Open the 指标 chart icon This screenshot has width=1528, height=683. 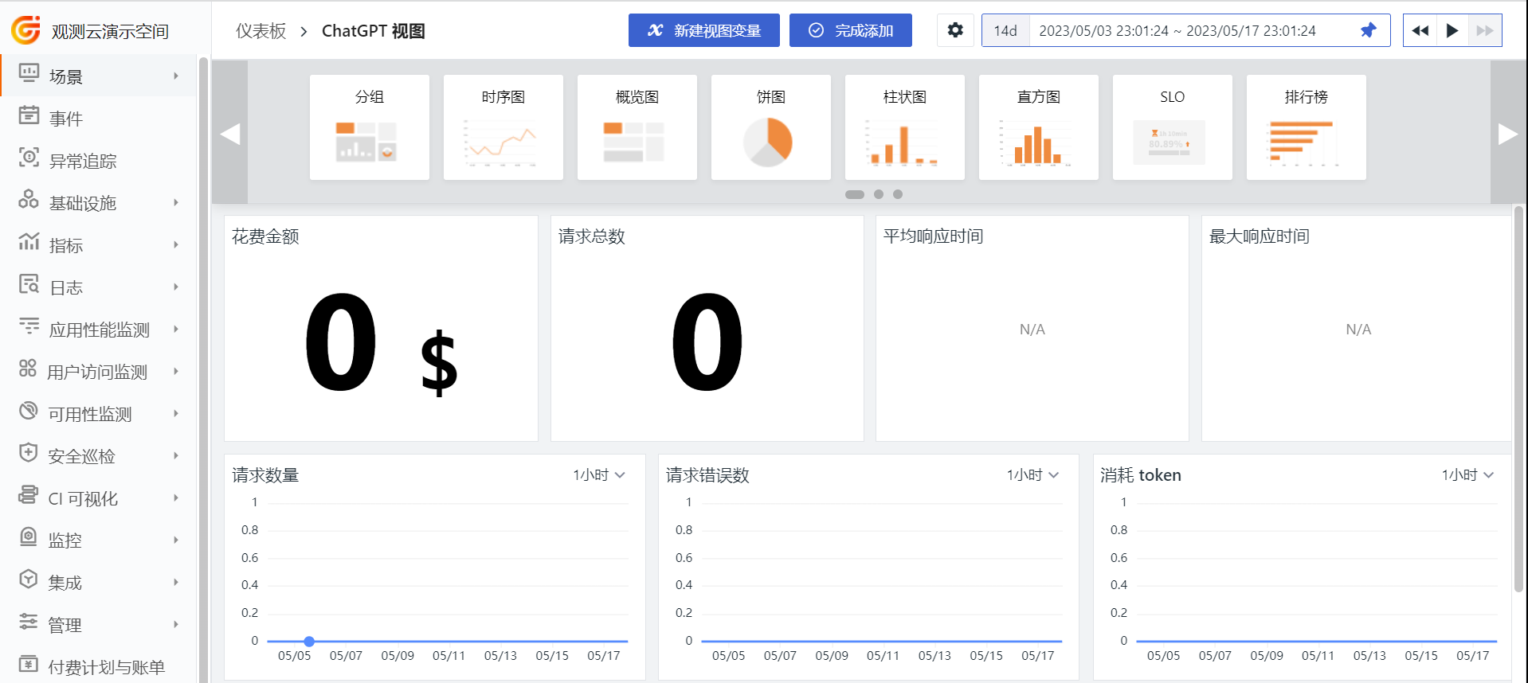point(29,243)
